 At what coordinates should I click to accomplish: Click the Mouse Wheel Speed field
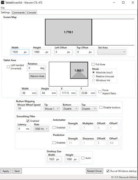point(29,108)
